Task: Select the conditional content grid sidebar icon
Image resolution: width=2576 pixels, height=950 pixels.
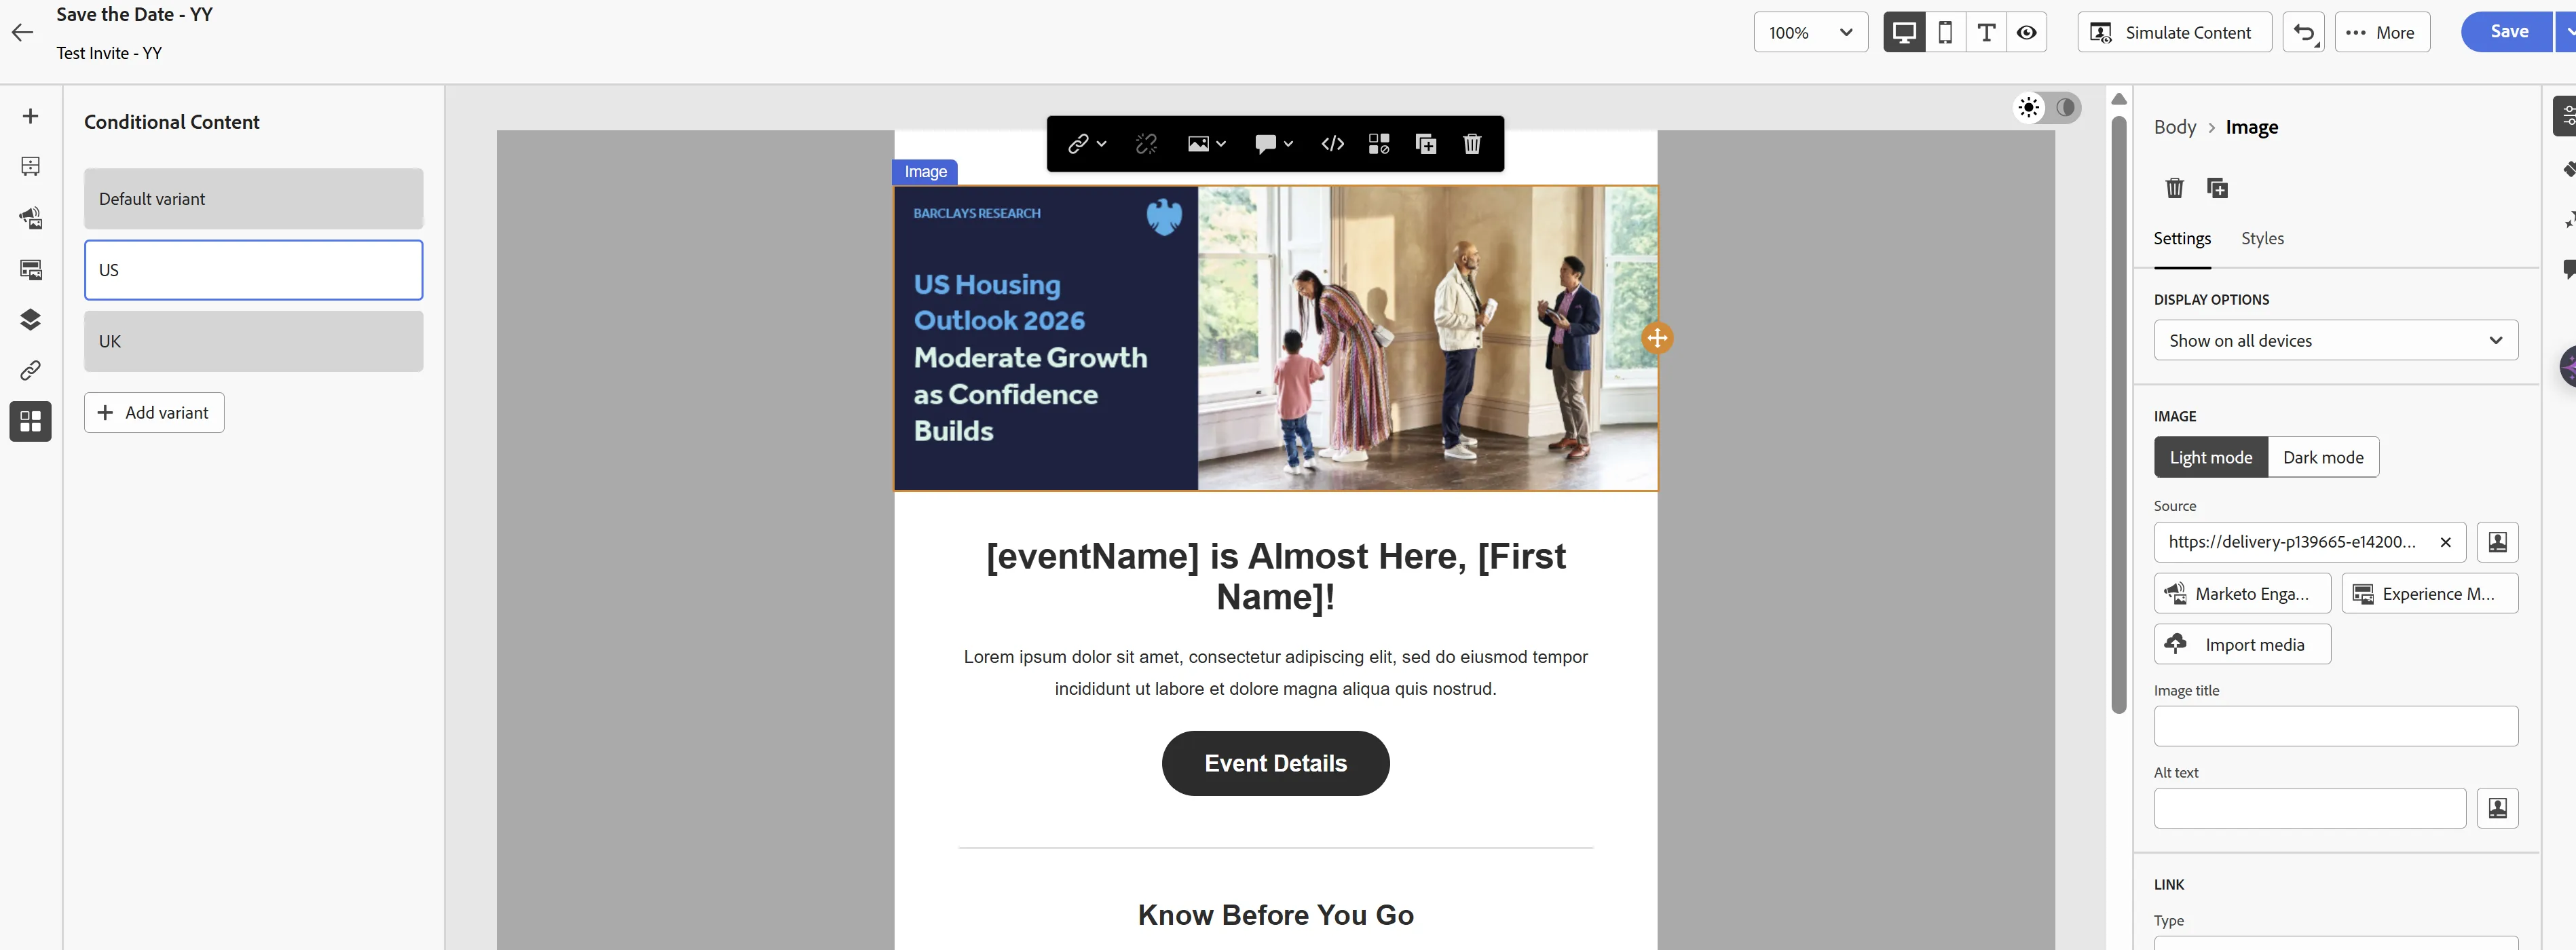Action: [x=30, y=421]
